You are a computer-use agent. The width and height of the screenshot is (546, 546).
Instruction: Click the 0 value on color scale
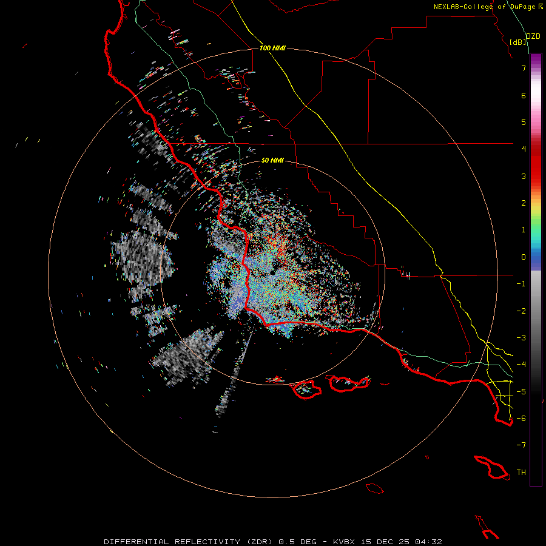pos(524,257)
